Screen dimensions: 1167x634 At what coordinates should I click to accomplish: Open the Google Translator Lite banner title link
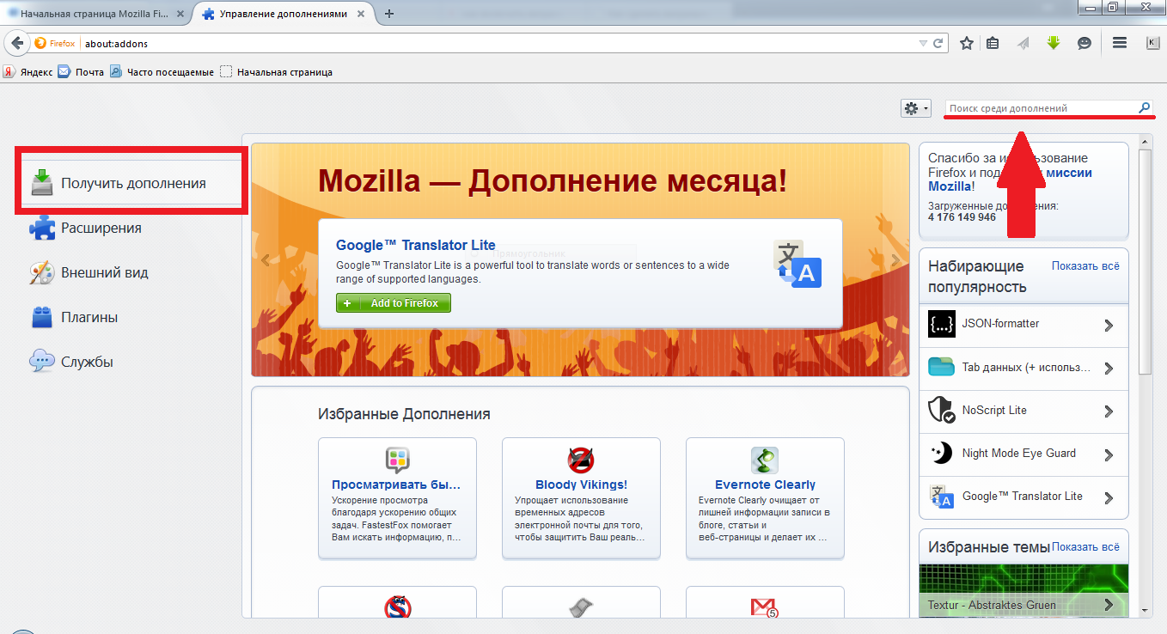pos(416,245)
